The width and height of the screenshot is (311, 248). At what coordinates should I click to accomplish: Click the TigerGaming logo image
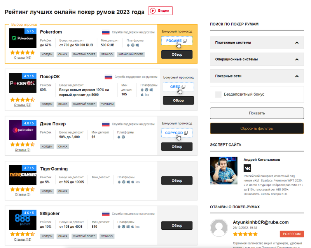23,175
